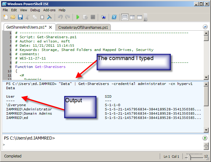Screen dimensions: 211x162
Task: Click the Run Selection icon
Action: click(85, 17)
